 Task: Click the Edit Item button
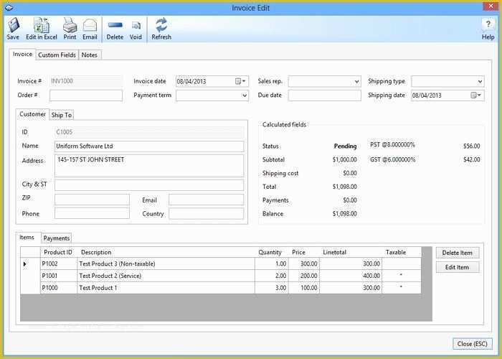[458, 267]
